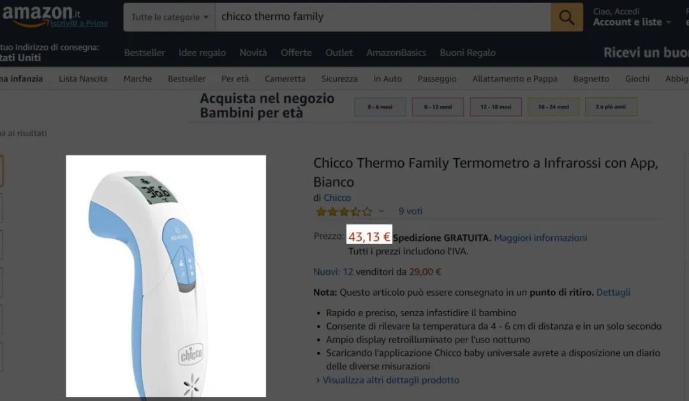
Task: Open the Offerte navigation item
Action: [x=296, y=53]
